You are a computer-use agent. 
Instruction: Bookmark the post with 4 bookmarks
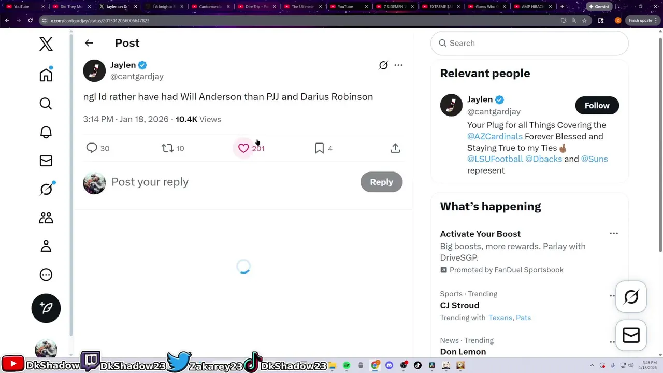[x=323, y=148]
